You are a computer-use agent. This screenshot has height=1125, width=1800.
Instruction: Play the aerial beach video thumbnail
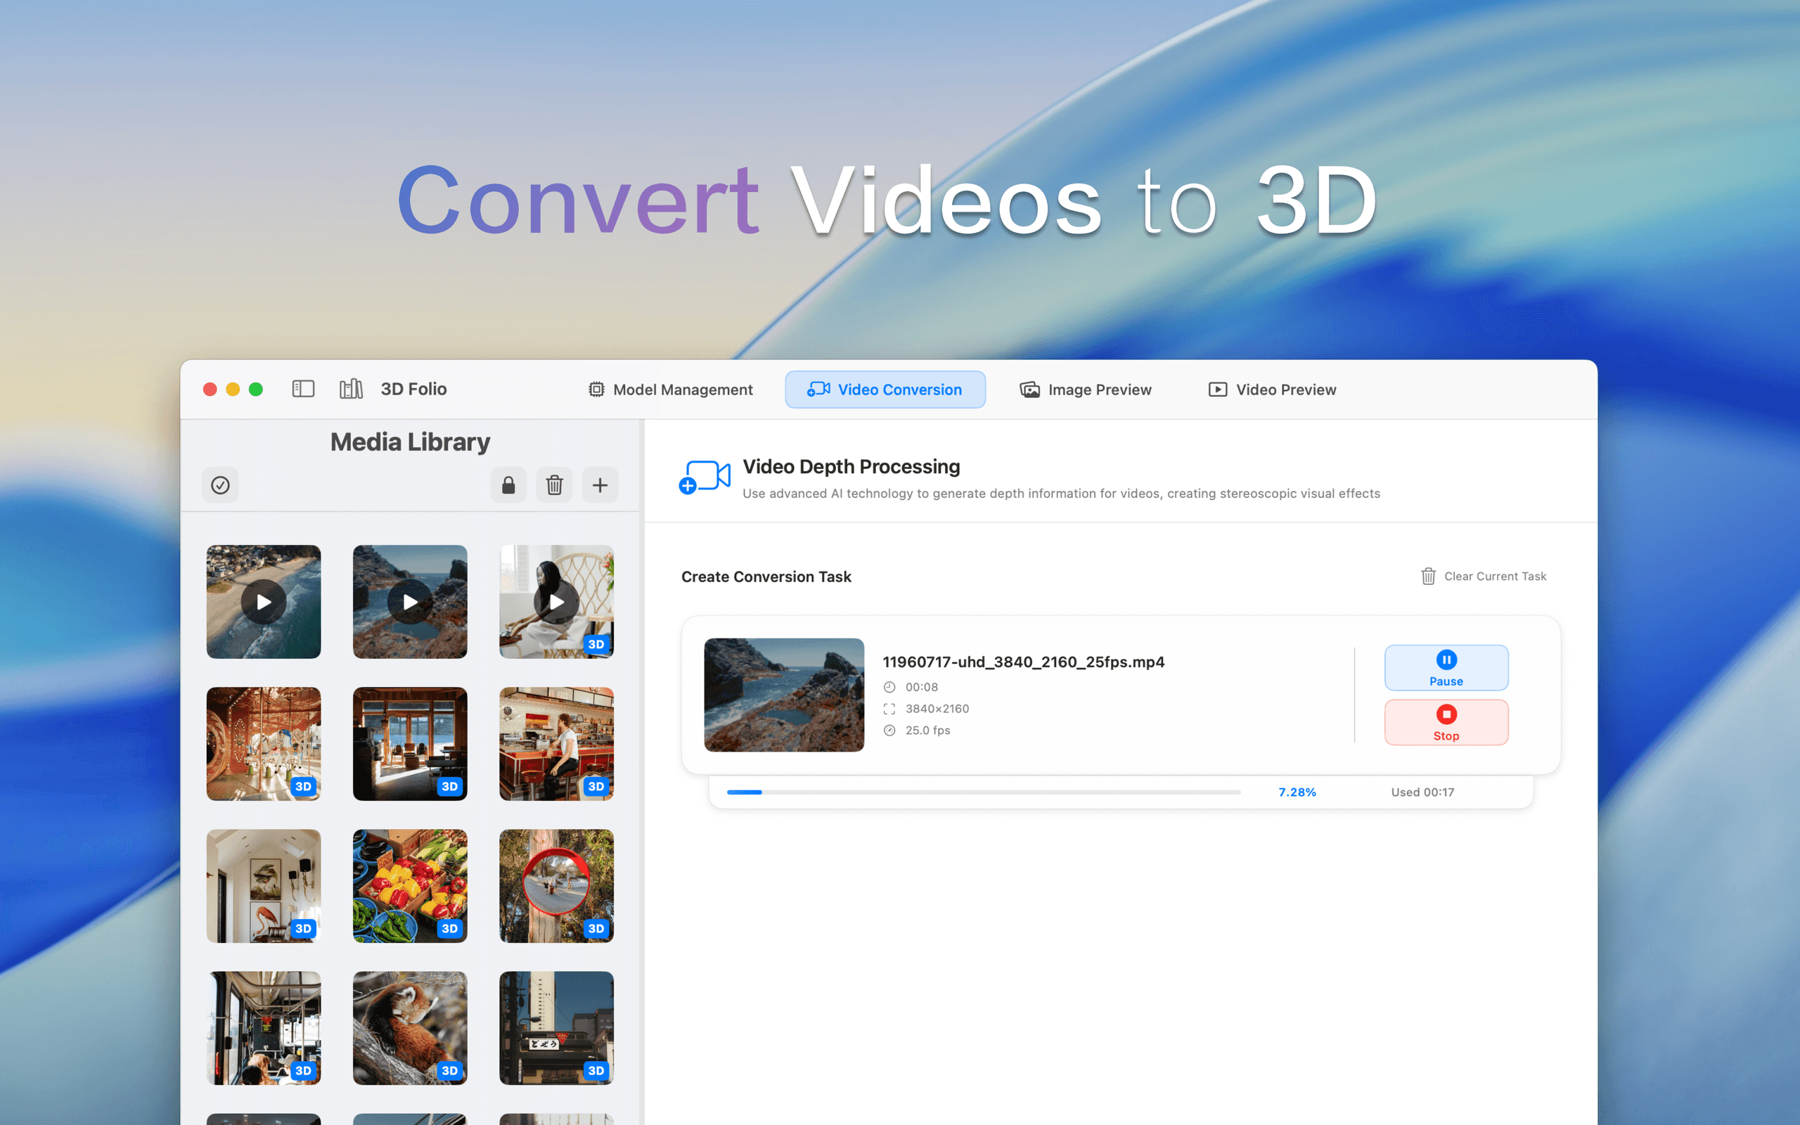(x=263, y=602)
